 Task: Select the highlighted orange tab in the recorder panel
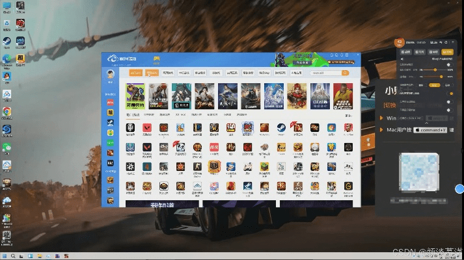(x=447, y=51)
